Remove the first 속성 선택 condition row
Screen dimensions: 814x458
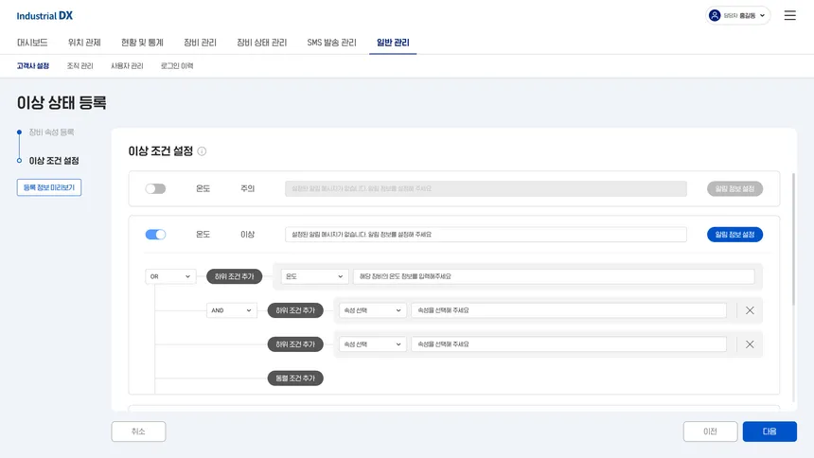(x=750, y=310)
